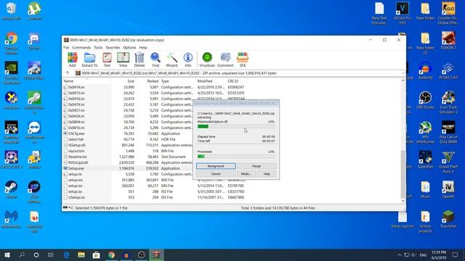The height and width of the screenshot is (261, 465).
Task: Open the TLauncher desktop icon
Action: coord(448,219)
